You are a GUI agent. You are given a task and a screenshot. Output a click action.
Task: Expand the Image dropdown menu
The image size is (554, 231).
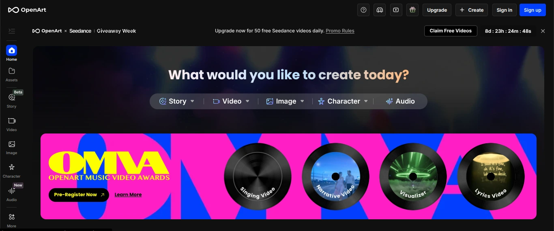tap(302, 102)
